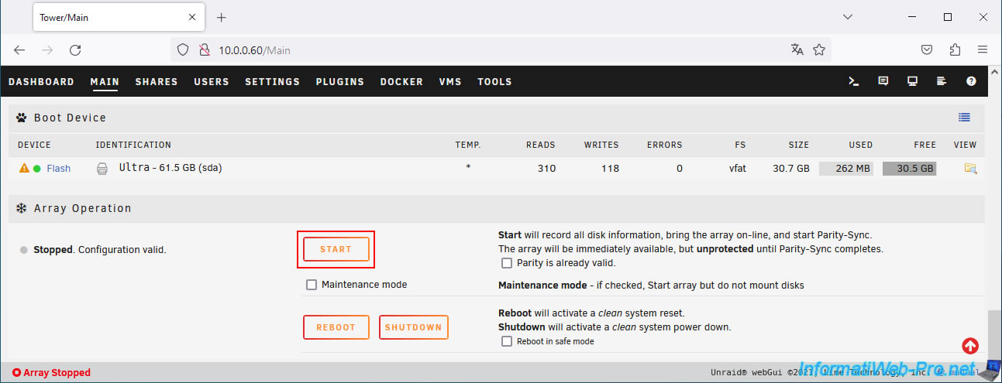
Task: Open the Dashboard menu item
Action: [41, 81]
